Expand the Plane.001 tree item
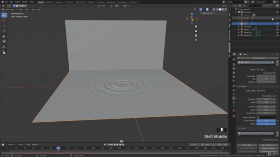Screen dimensions: 280x157 [239, 27]
